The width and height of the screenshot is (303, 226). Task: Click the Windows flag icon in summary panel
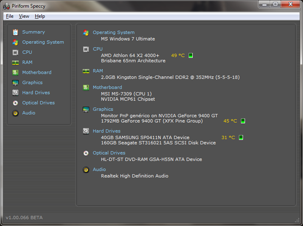(86, 33)
